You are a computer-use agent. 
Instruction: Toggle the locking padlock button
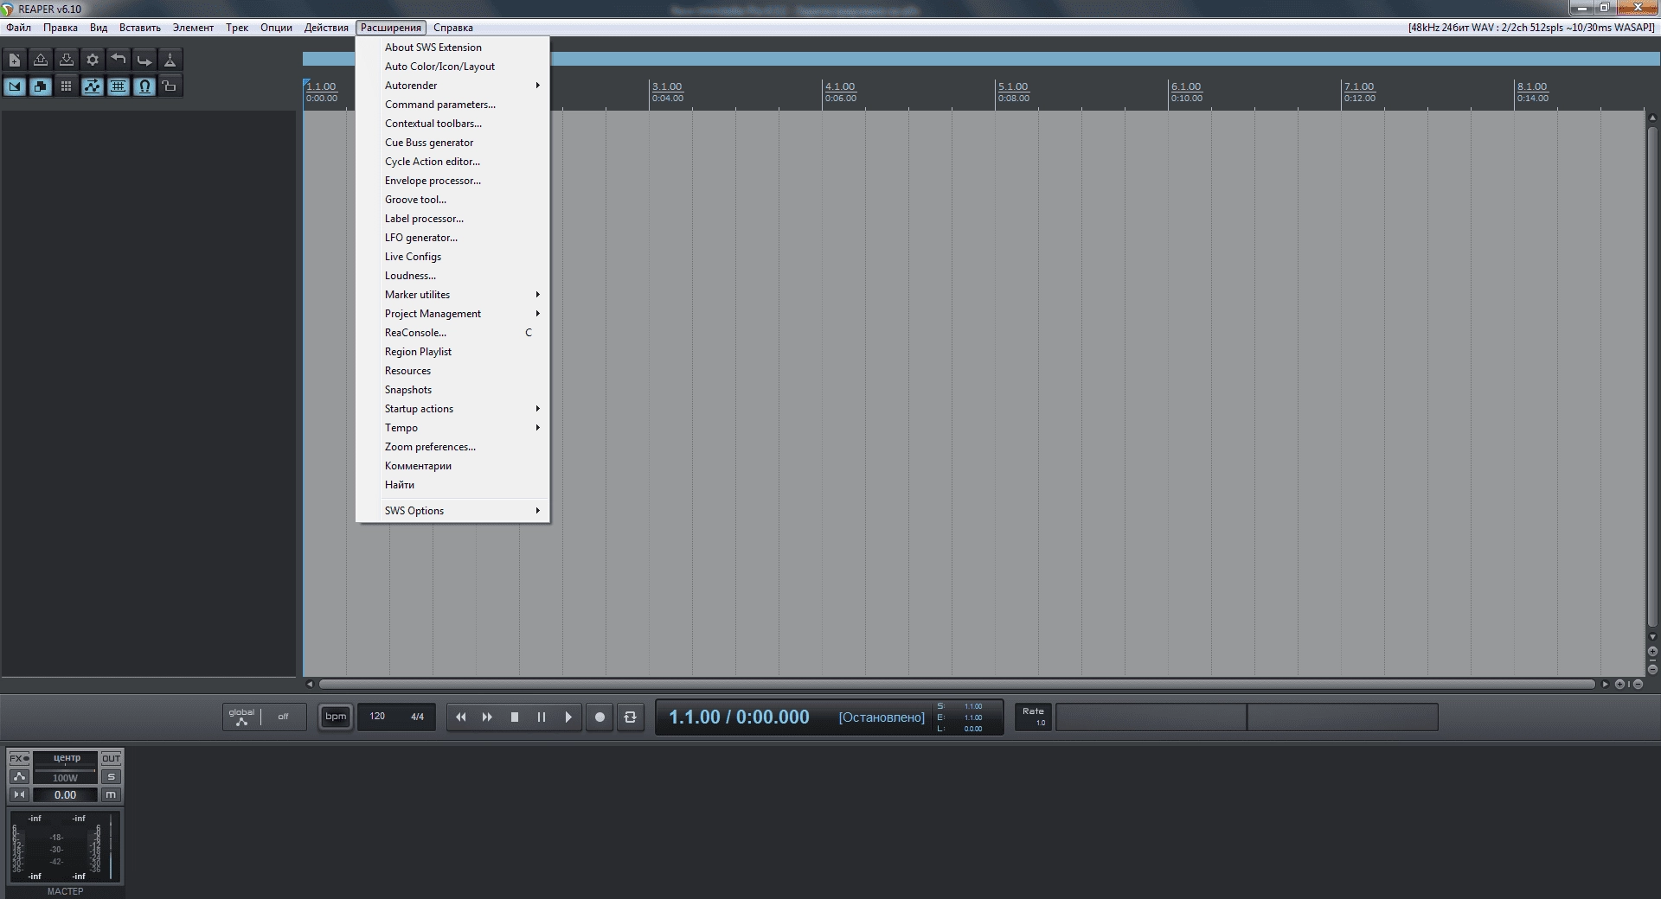coord(170,86)
